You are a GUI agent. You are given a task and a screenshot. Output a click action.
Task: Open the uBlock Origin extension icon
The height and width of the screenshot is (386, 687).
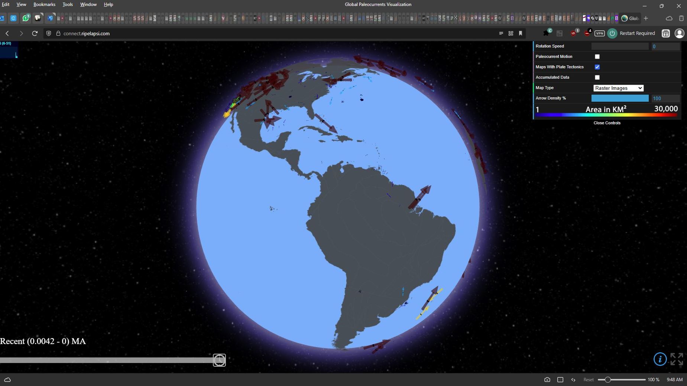pyautogui.click(x=574, y=33)
